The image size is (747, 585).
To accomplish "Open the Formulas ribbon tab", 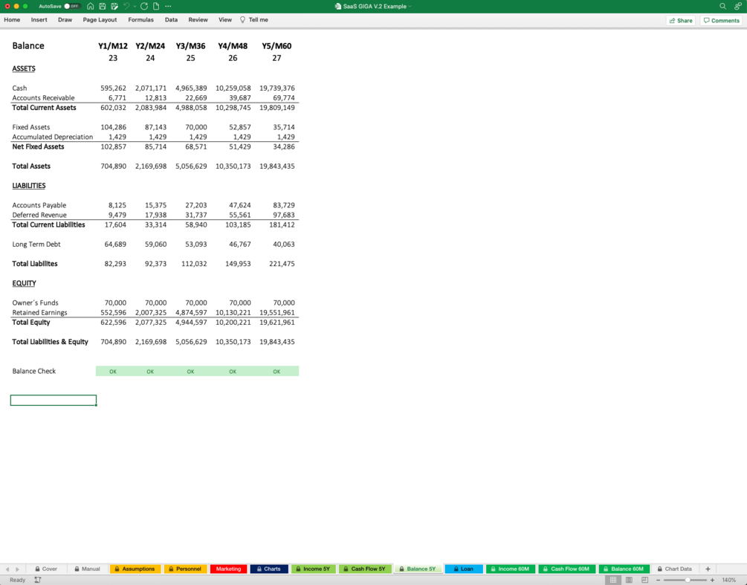I will coord(140,20).
